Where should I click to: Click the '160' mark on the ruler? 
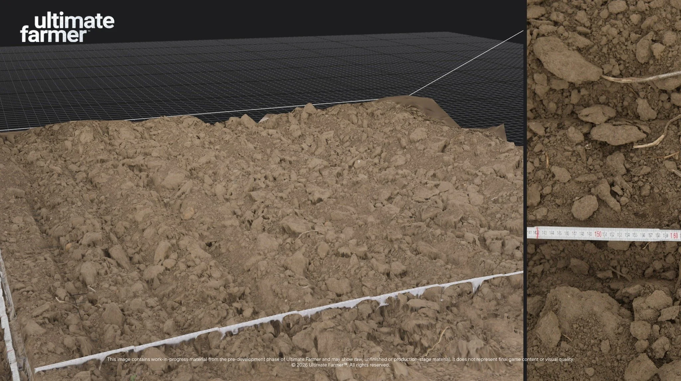click(x=674, y=236)
